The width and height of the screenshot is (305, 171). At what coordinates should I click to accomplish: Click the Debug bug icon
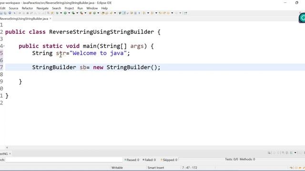point(57,13)
